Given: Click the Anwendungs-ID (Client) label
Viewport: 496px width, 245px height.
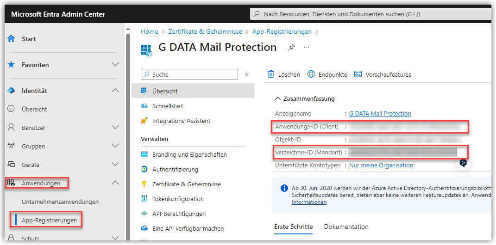Looking at the screenshot, I should [x=307, y=127].
